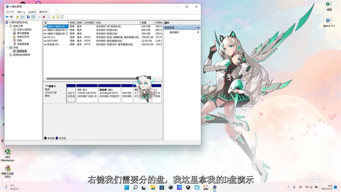Sort by the 卷 column header
The image size is (341, 192).
[x=56, y=23]
